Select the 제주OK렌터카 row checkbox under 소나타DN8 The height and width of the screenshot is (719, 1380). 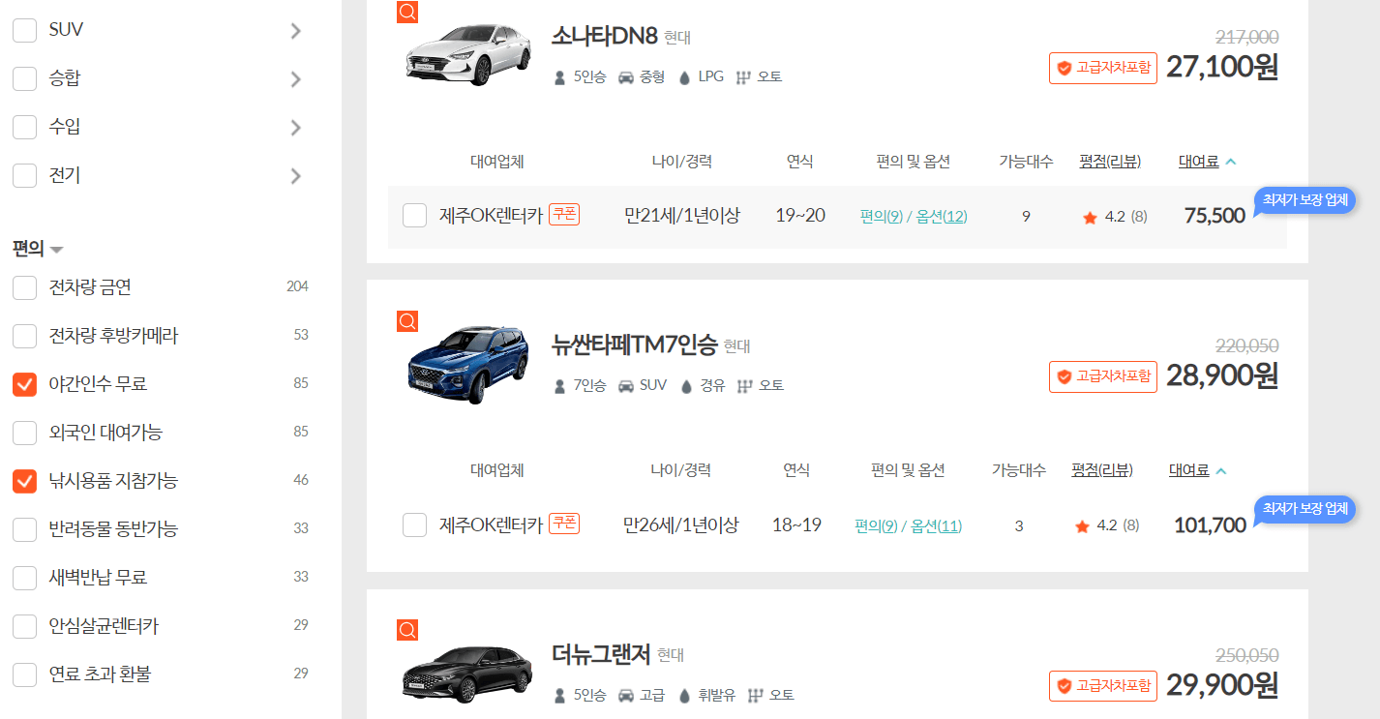(414, 216)
